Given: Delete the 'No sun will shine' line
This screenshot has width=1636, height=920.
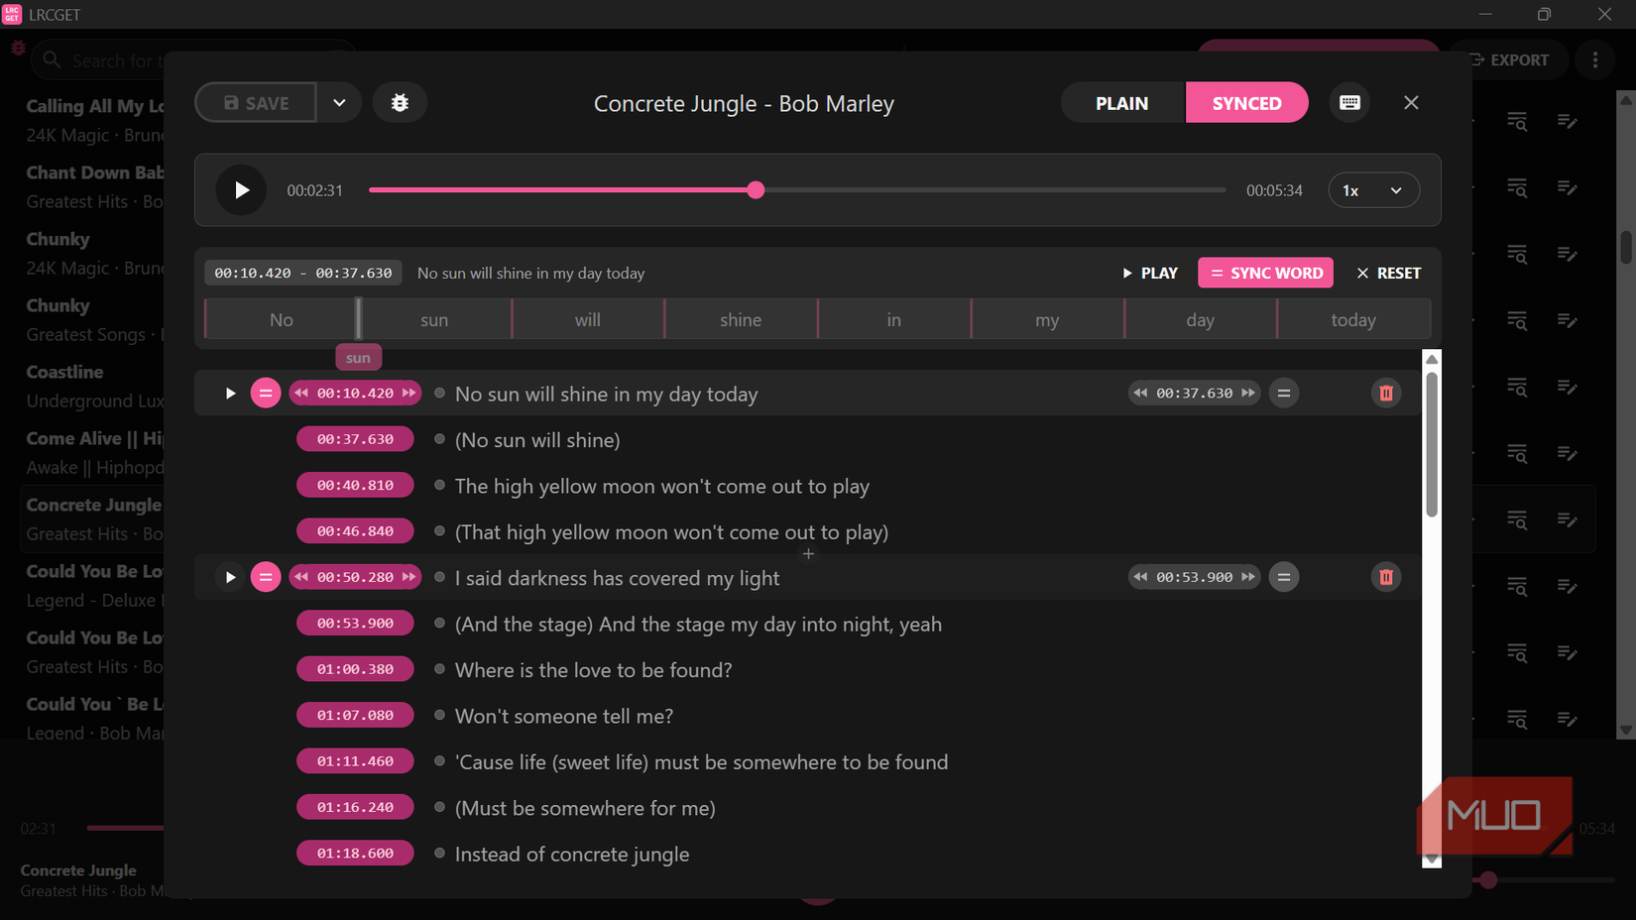Looking at the screenshot, I should 1386,394.
